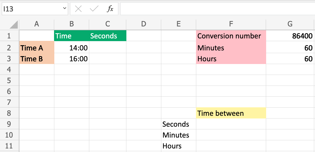Click the confirm checkmark icon in formula bar
The image size is (315, 152).
(94, 9)
